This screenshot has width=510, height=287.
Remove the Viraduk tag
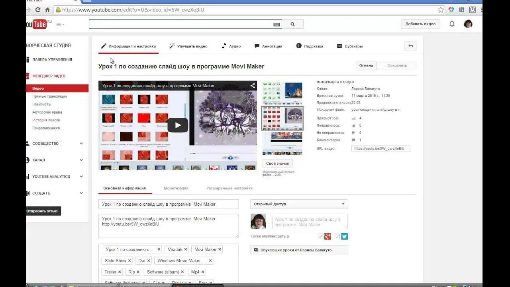click(186, 250)
